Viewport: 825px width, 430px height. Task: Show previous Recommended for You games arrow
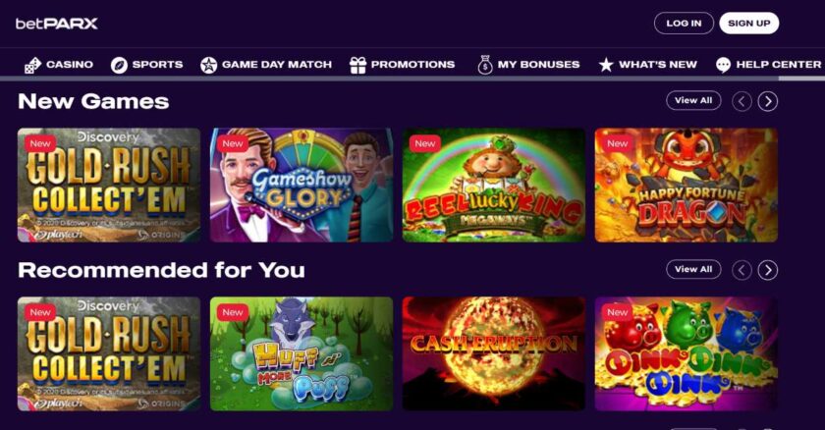[742, 270]
